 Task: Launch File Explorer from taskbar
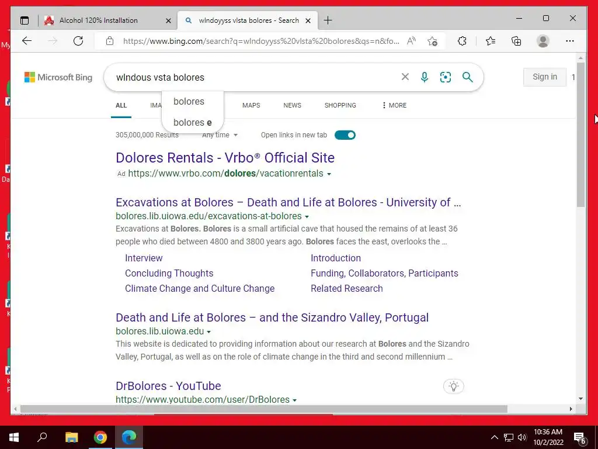coord(71,437)
